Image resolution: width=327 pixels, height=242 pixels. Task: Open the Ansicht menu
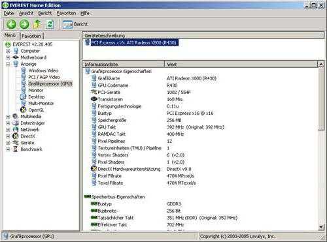click(x=26, y=14)
